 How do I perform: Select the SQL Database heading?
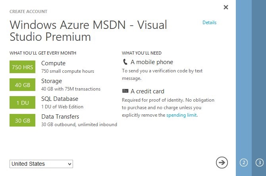[x=60, y=99]
